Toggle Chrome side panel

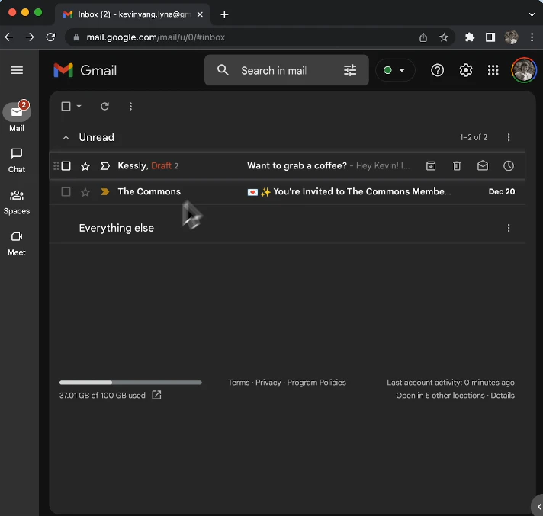pos(490,37)
